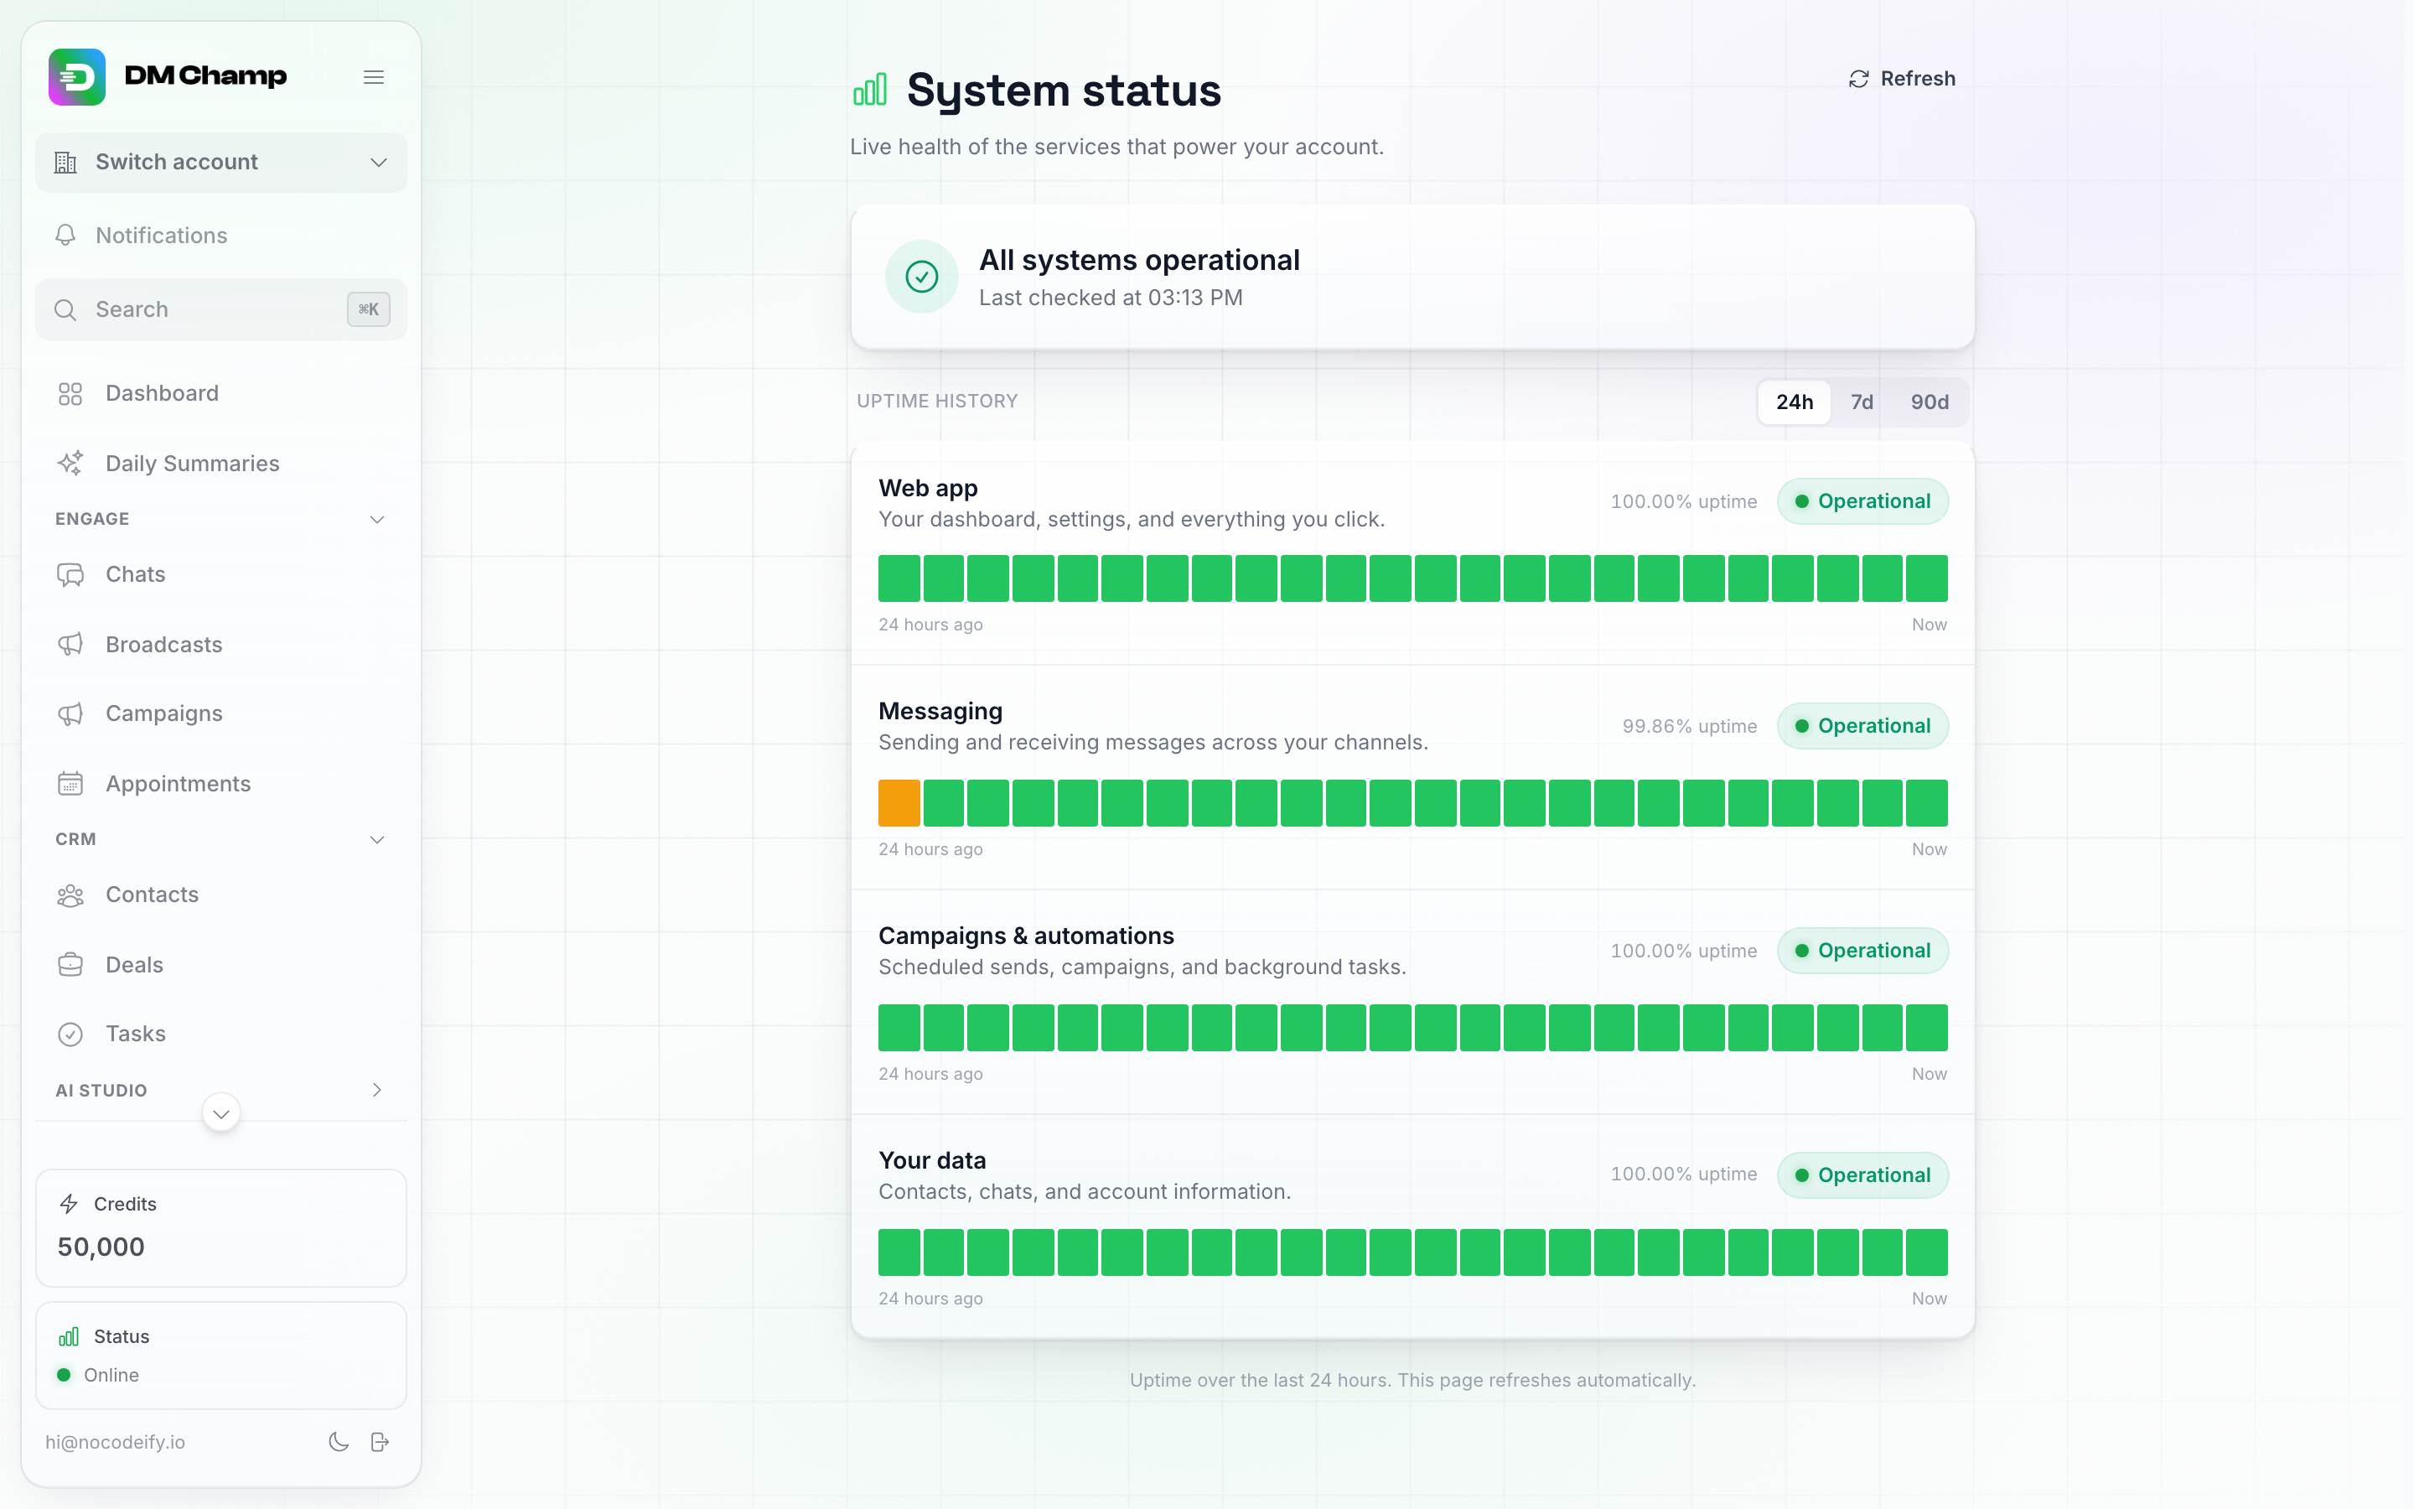The height and width of the screenshot is (1509, 2414).
Task: Toggle dark mode with the moon icon
Action: click(x=339, y=1441)
